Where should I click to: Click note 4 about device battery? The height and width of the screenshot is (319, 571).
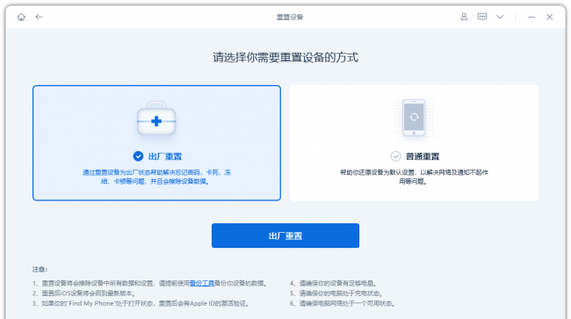coord(333,283)
